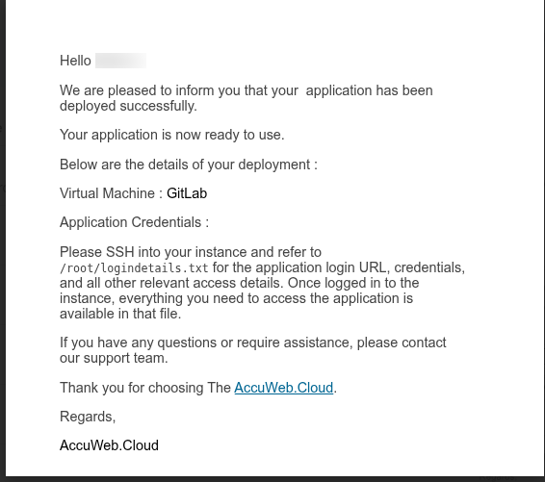This screenshot has height=482, width=545.
Task: Click the 'and all other relevant access details' line
Action: [239, 283]
